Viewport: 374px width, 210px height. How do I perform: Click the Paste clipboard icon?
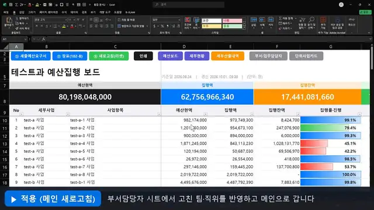pos(9,20)
